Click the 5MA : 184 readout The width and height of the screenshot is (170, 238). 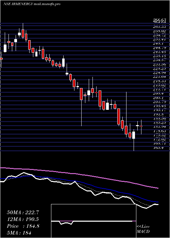(x=19, y=233)
